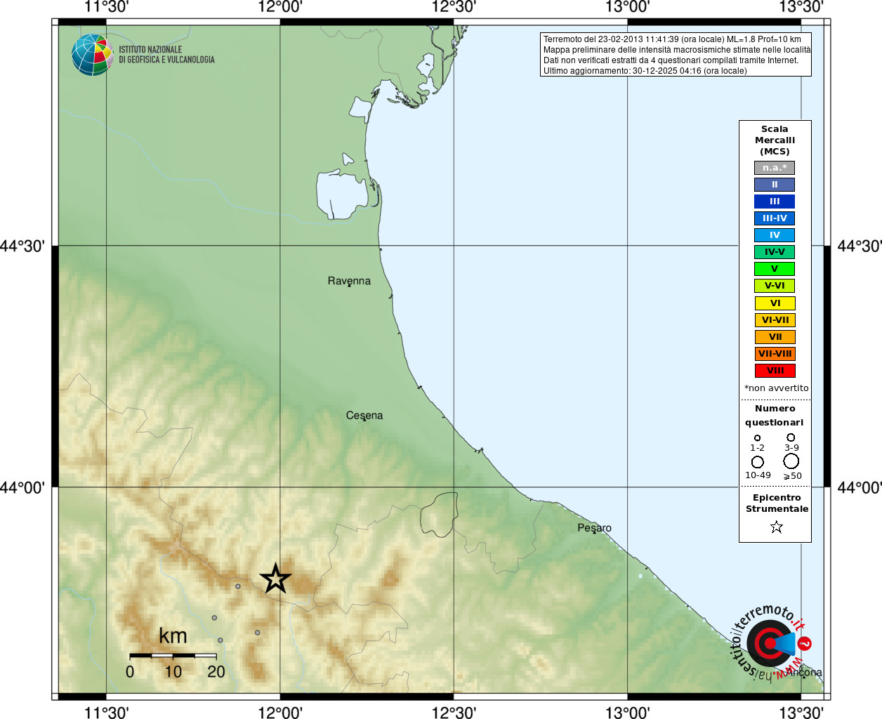Click the gray n.a.* legend swatch
Screen dimensions: 882x719
[x=775, y=168]
